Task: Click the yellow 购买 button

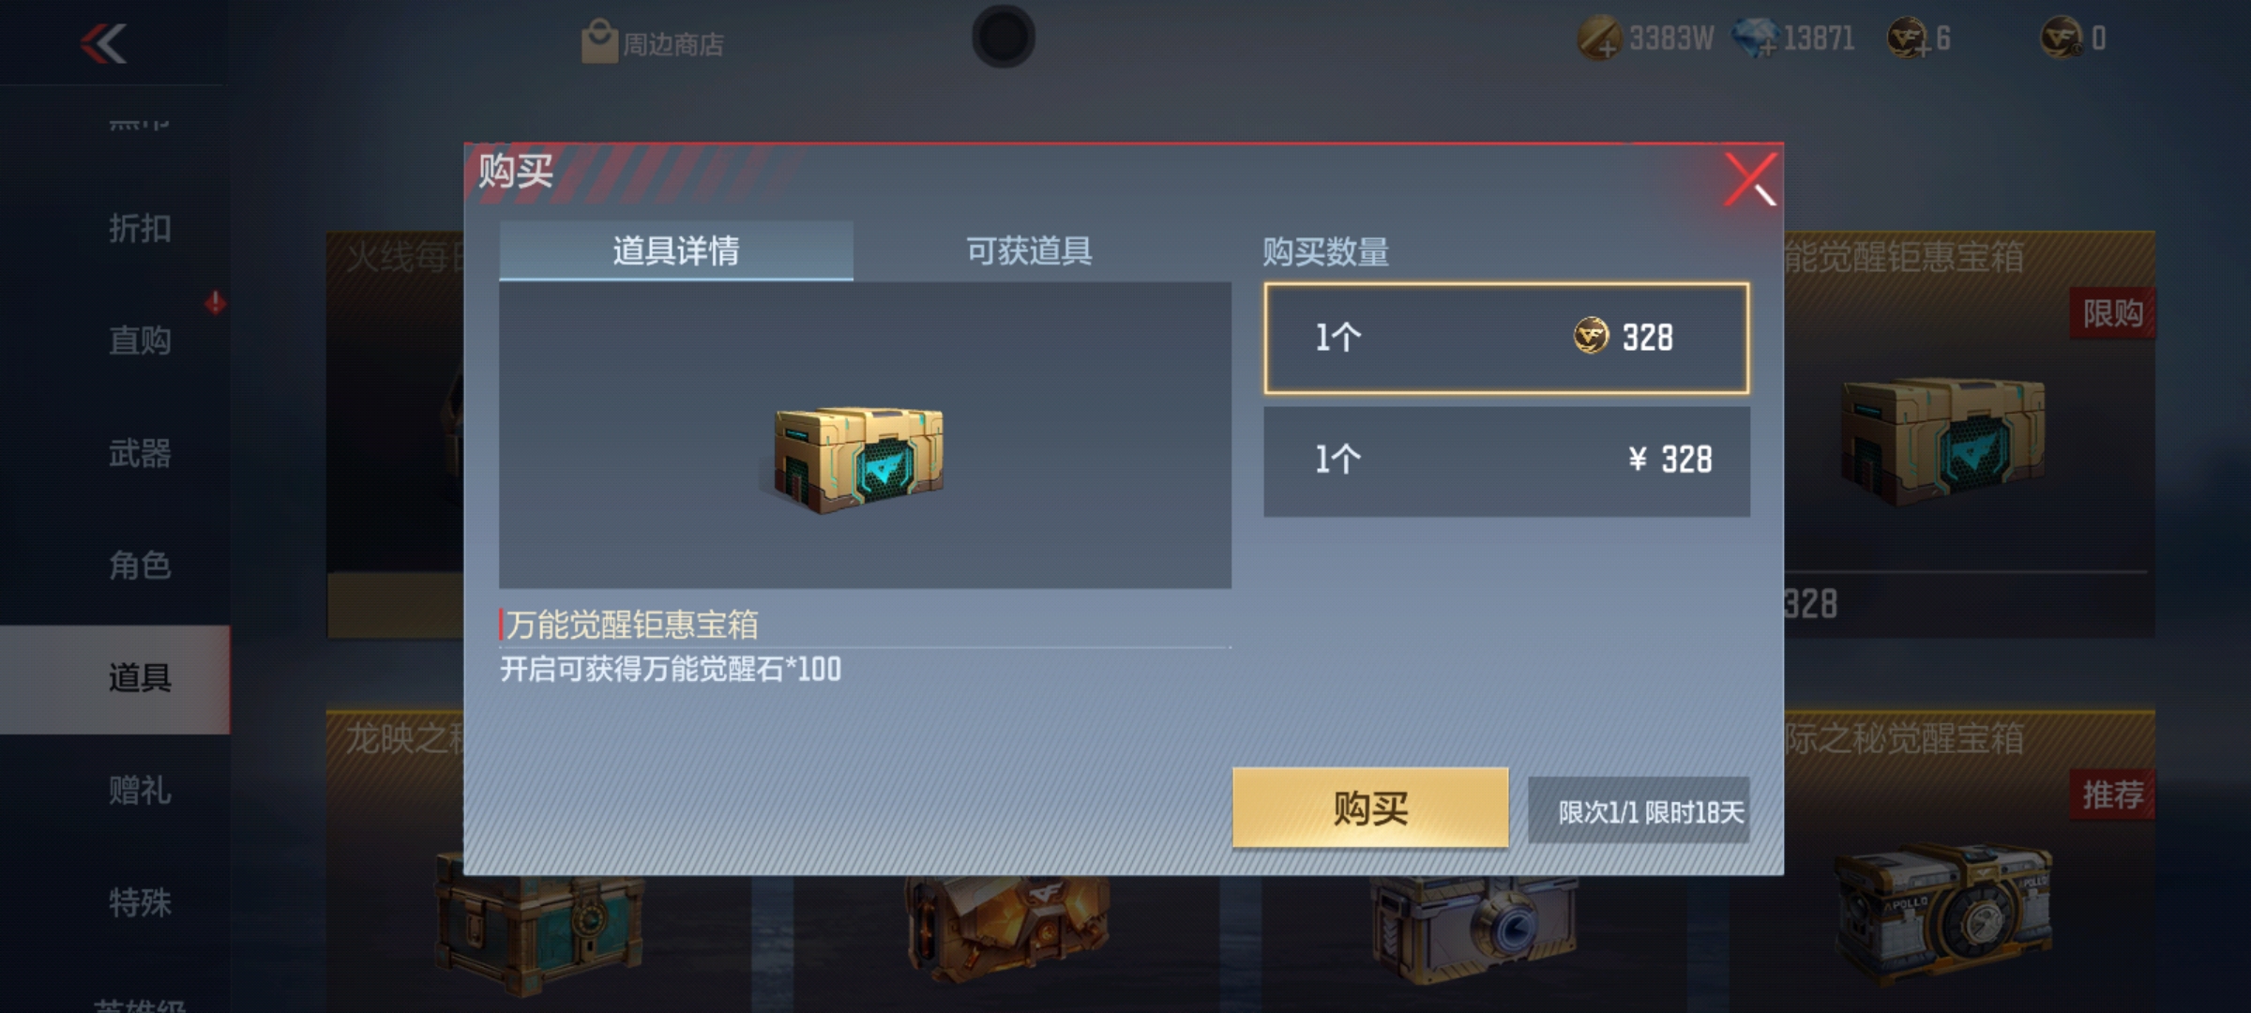Action: (x=1370, y=808)
